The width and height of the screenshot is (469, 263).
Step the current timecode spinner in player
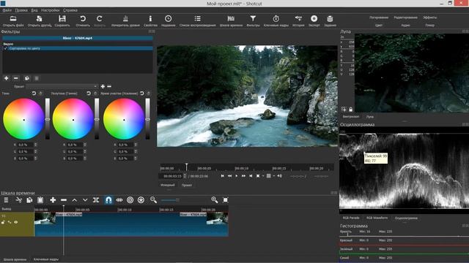pyautogui.click(x=185, y=176)
